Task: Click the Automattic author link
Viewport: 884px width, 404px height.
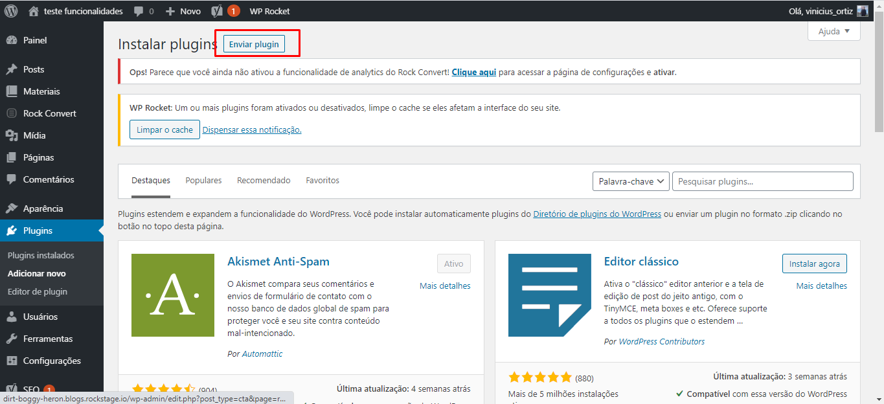Action: pos(262,353)
